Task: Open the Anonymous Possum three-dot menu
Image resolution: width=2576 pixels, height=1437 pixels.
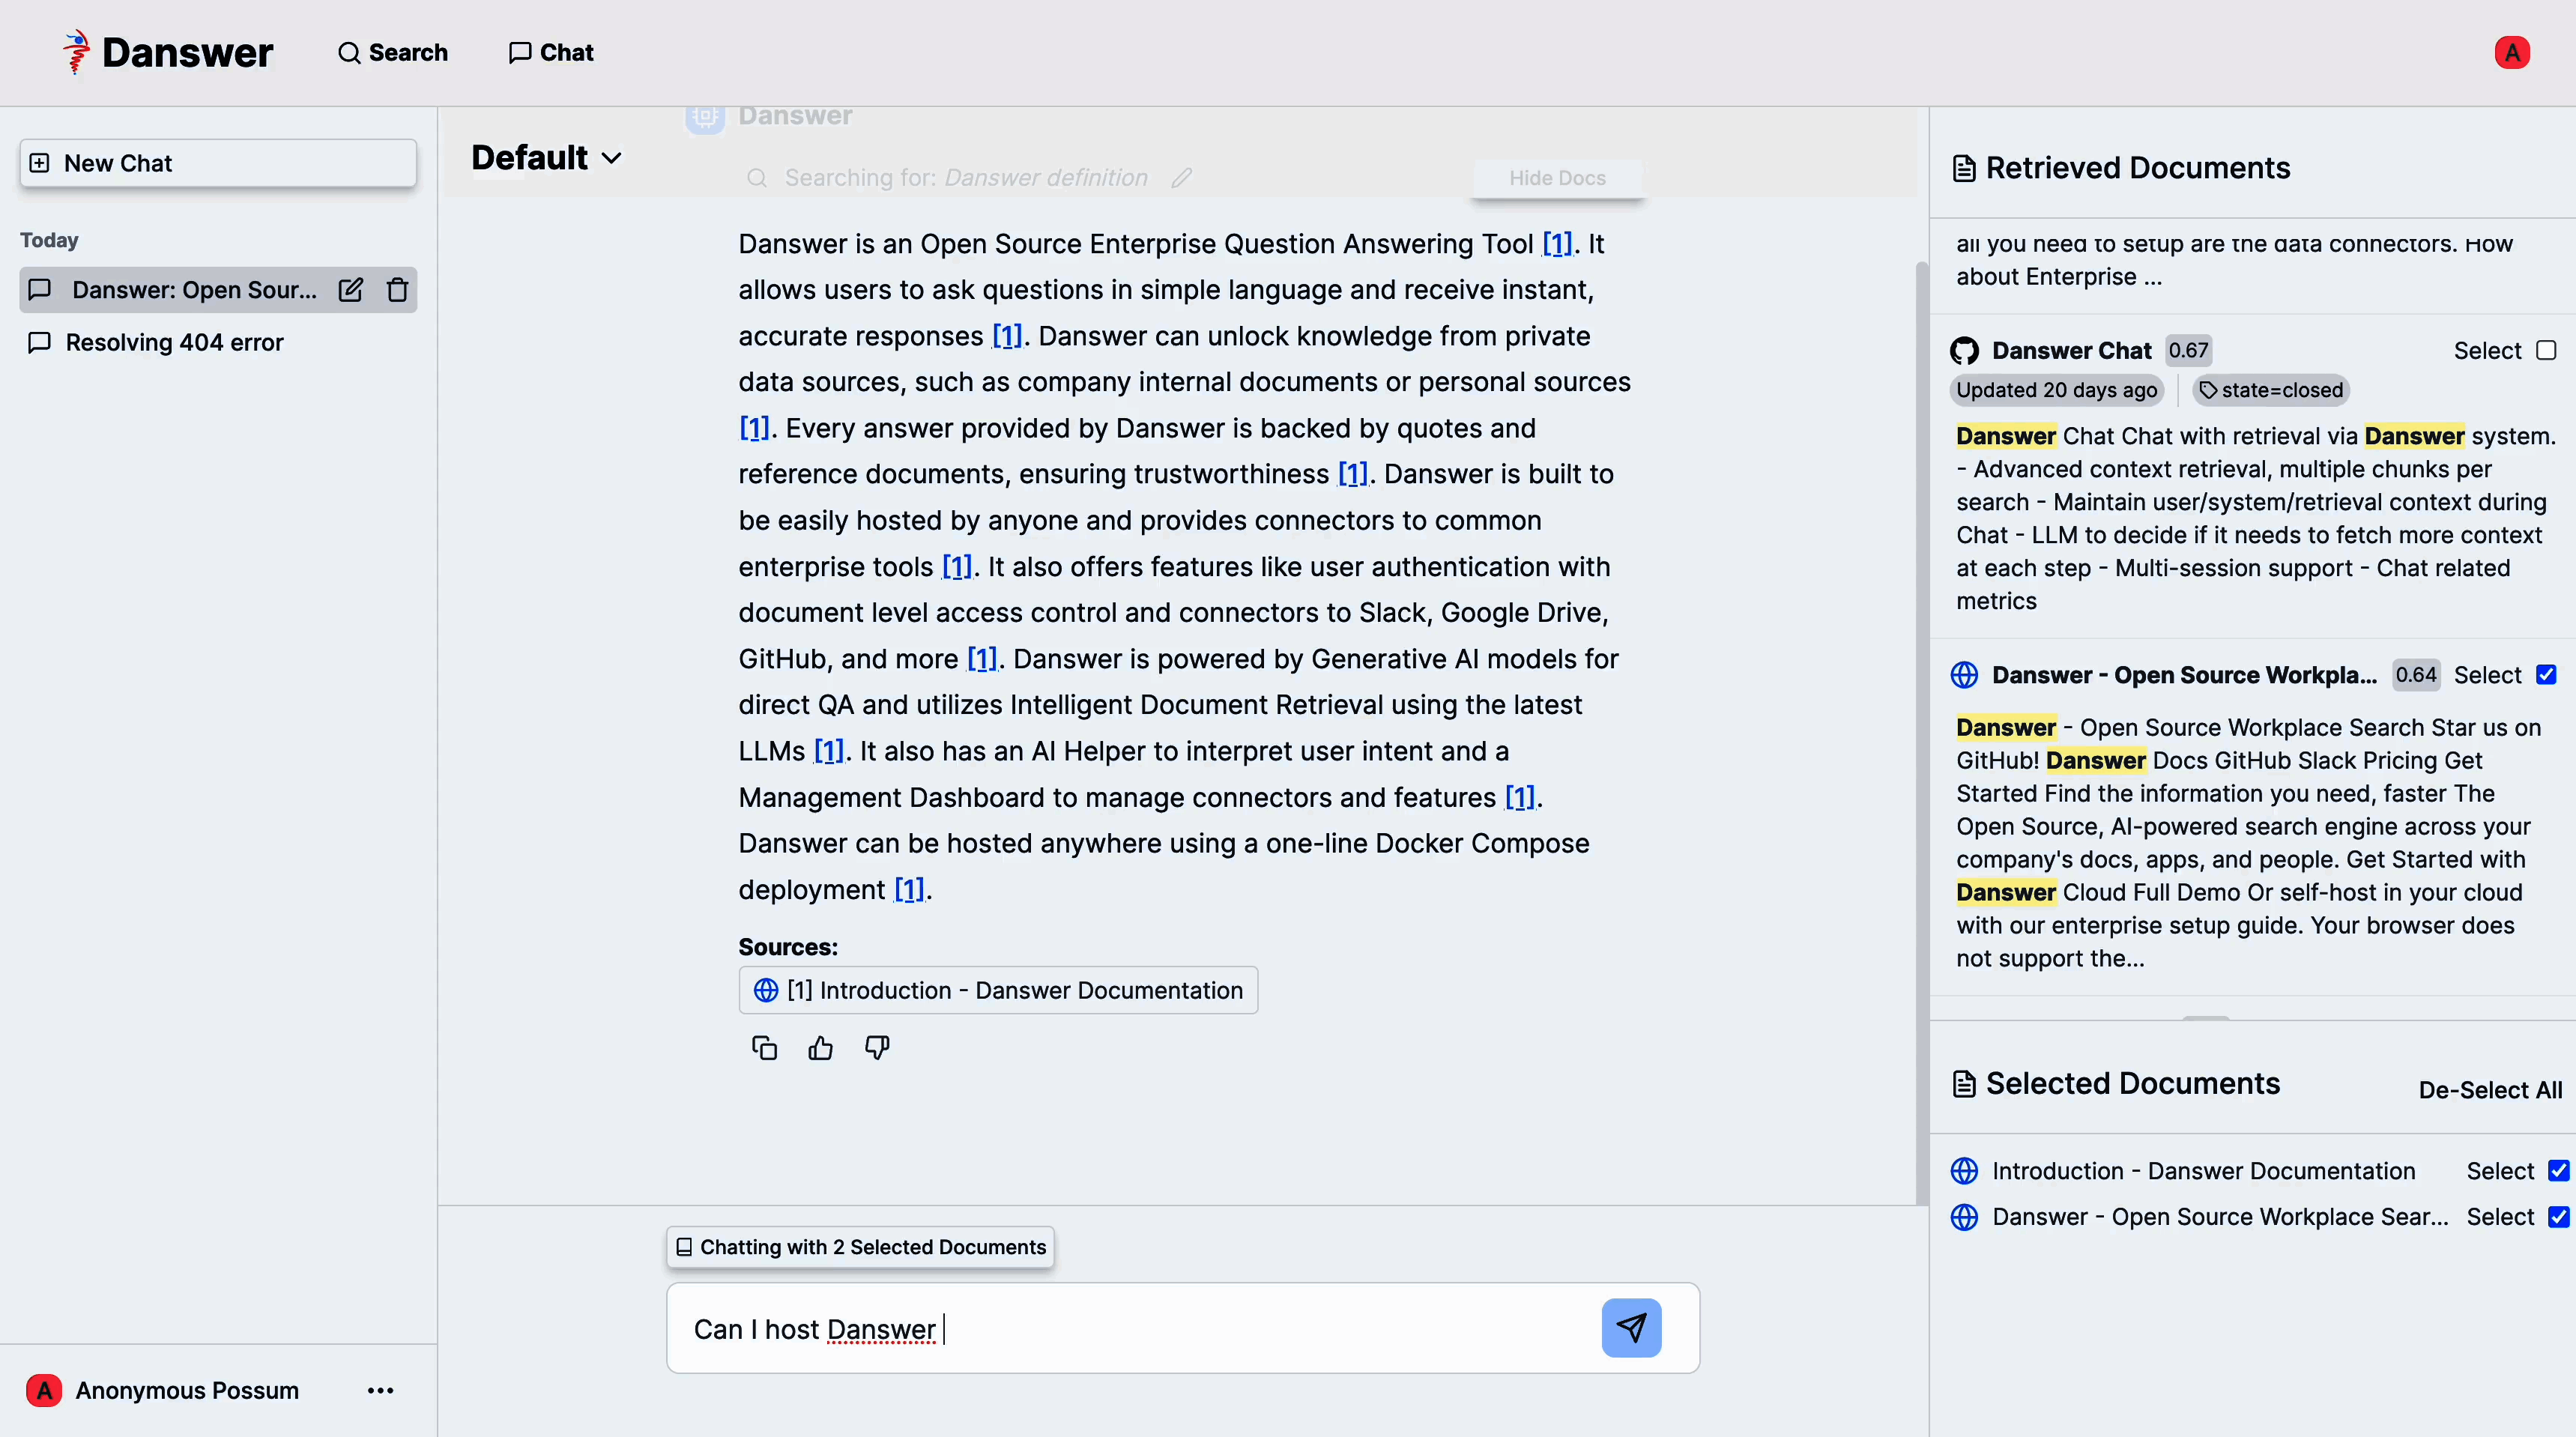Action: [380, 1390]
